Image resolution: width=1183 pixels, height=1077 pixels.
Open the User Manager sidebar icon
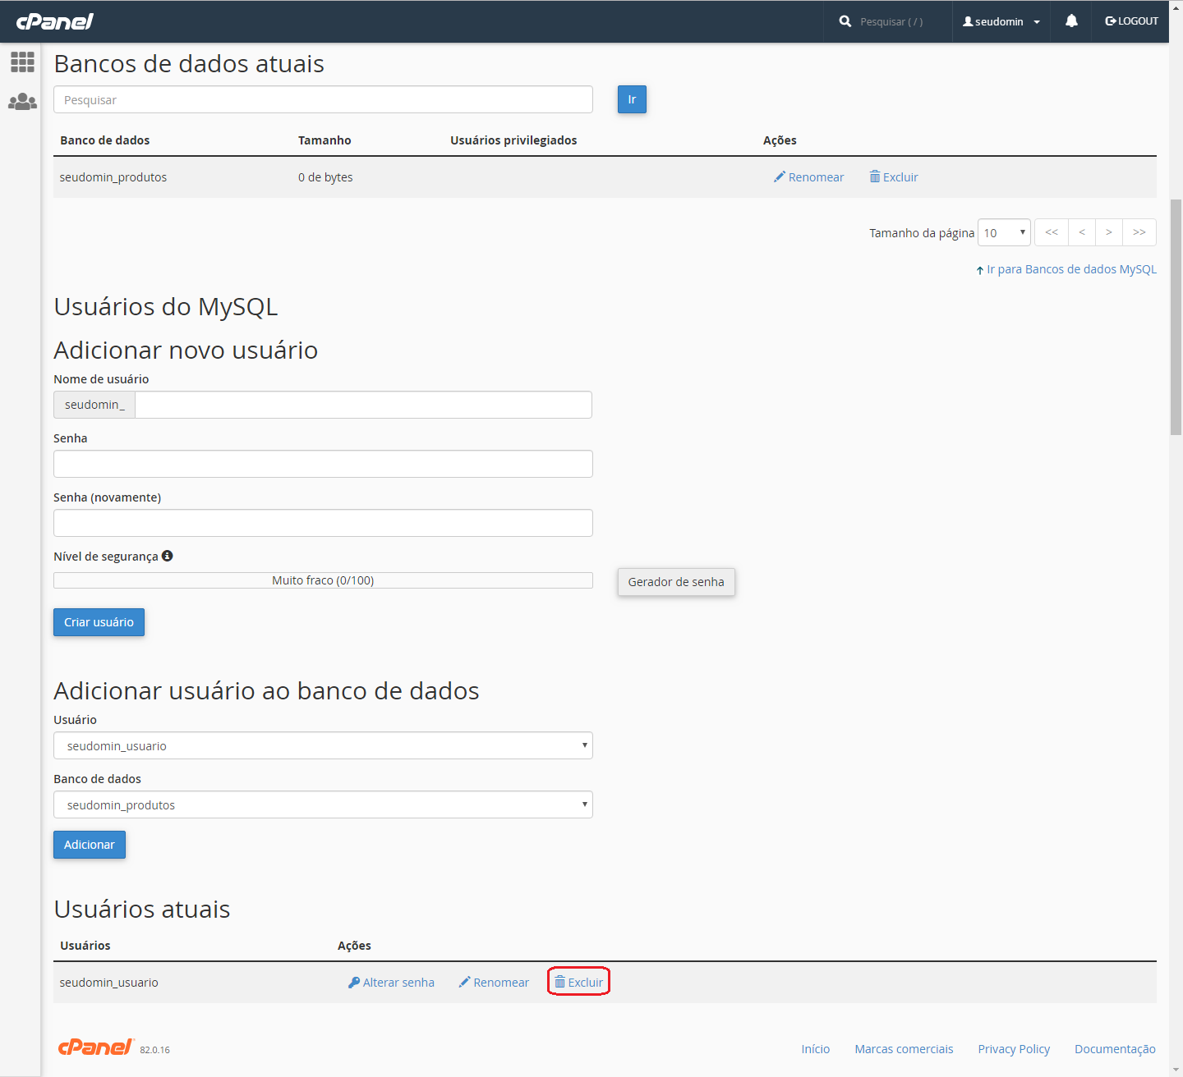click(x=22, y=102)
